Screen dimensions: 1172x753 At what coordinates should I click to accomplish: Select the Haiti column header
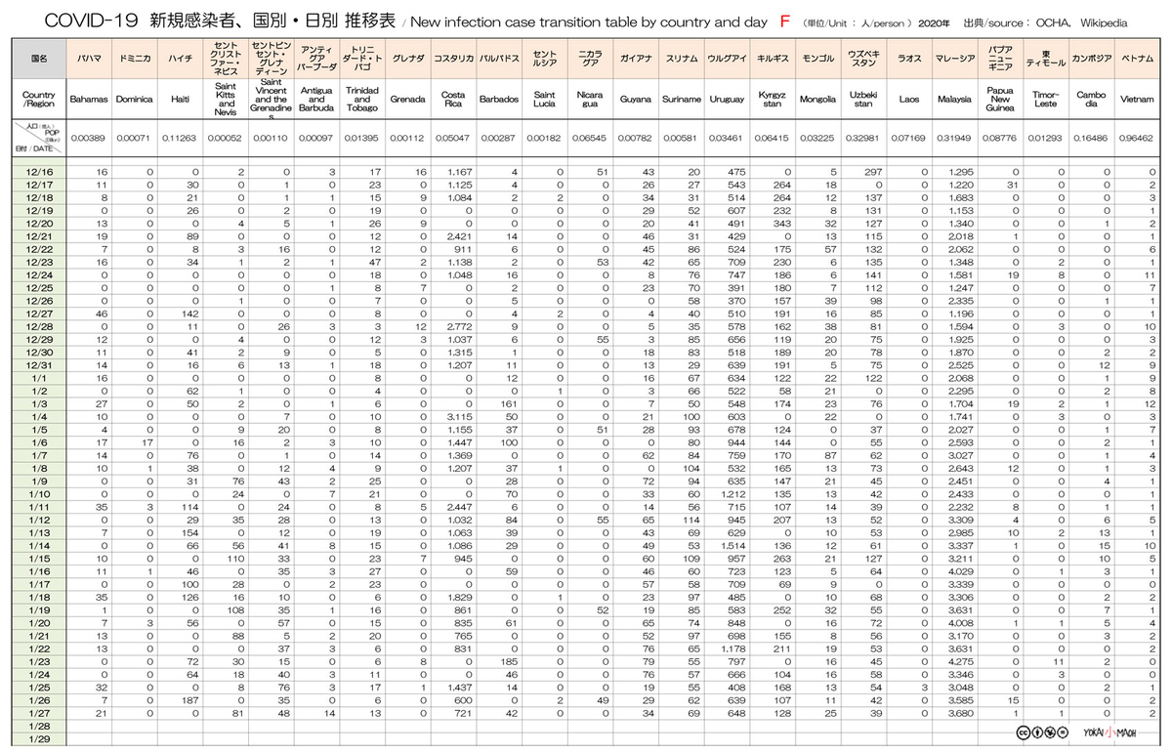click(x=179, y=100)
